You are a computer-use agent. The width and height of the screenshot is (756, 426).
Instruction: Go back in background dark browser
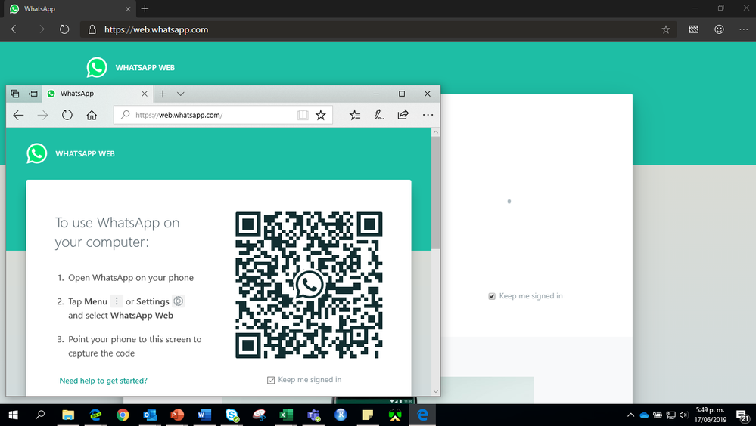pyautogui.click(x=15, y=29)
